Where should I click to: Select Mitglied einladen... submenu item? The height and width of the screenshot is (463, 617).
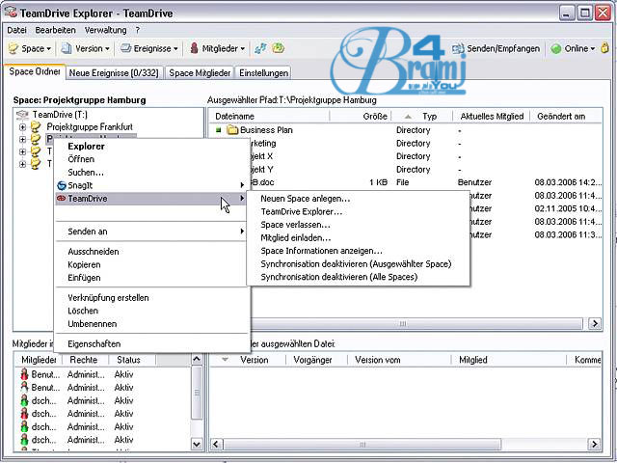[358, 238]
